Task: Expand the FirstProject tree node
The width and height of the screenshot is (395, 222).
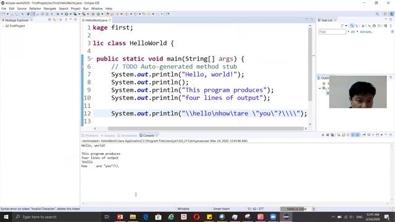Action: [3, 26]
